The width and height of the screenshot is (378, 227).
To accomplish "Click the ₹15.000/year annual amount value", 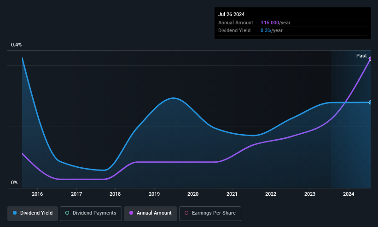I will coord(275,23).
